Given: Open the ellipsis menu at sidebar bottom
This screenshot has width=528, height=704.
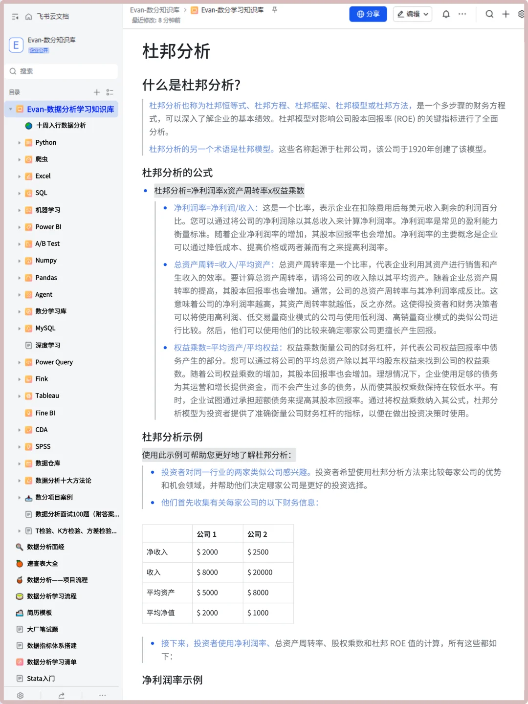Looking at the screenshot, I should pos(102,695).
